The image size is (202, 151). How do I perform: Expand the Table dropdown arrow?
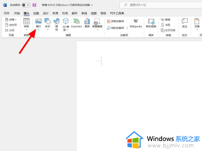coord(27,30)
